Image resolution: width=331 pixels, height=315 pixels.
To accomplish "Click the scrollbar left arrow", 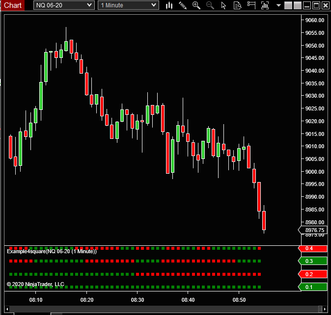I will coord(7,309).
